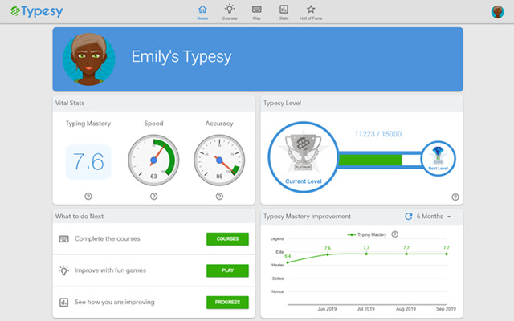
Task: Click the Vital Stats panel header
Action: [x=153, y=104]
